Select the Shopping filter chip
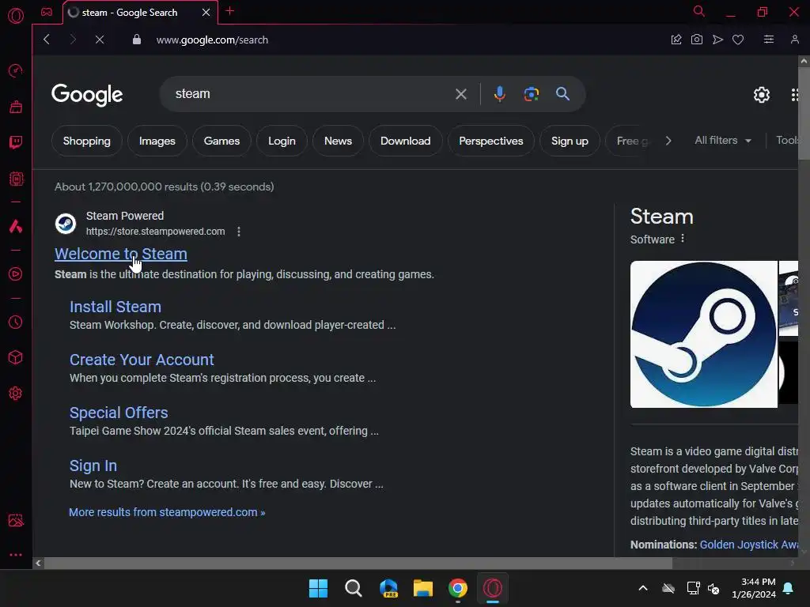The height and width of the screenshot is (607, 810). pyautogui.click(x=87, y=141)
